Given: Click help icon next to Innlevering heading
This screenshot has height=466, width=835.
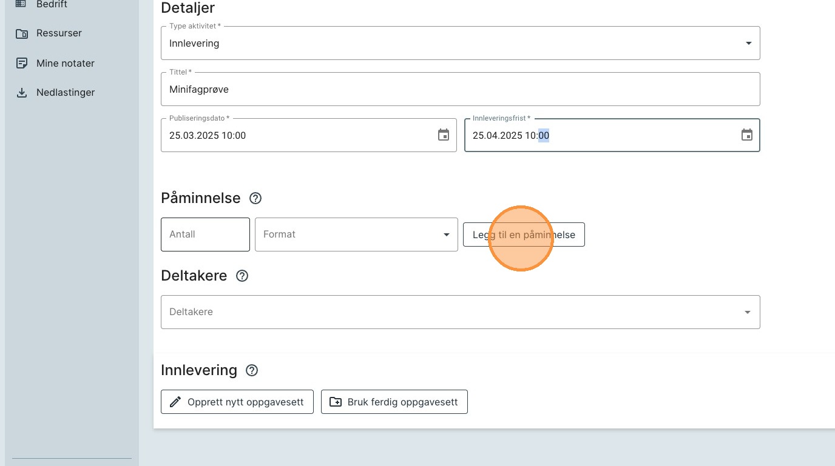Looking at the screenshot, I should point(252,370).
